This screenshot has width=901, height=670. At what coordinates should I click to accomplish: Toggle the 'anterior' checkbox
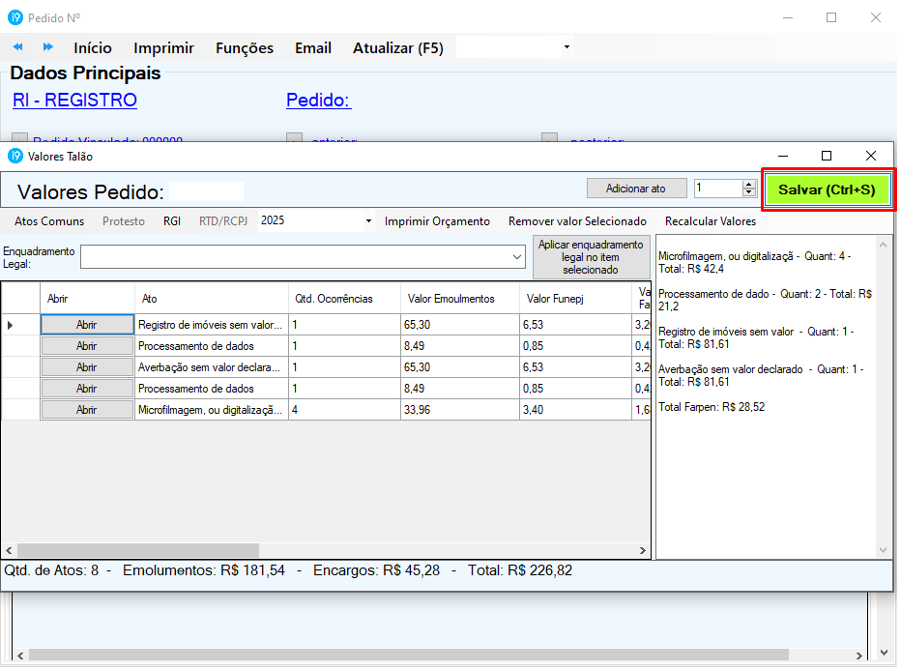coord(295,139)
